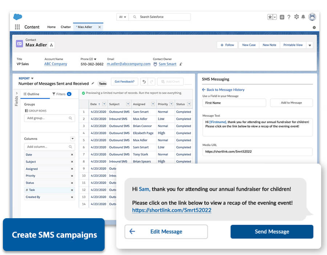This screenshot has width=327, height=255.
Task: View contact hierarchy icon beside Max Adler
Action: coord(51,45)
